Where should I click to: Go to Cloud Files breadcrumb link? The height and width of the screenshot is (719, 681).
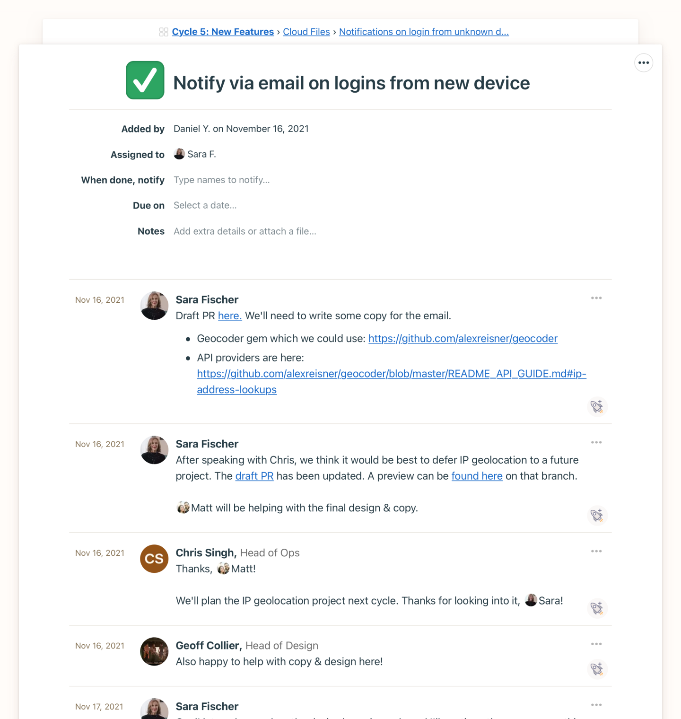coord(306,32)
